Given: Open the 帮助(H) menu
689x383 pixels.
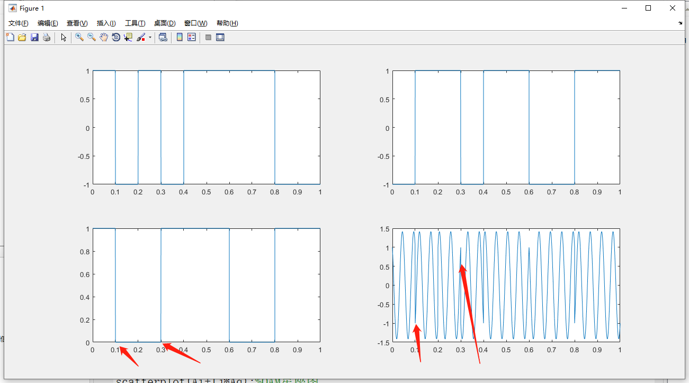Looking at the screenshot, I should [227, 23].
